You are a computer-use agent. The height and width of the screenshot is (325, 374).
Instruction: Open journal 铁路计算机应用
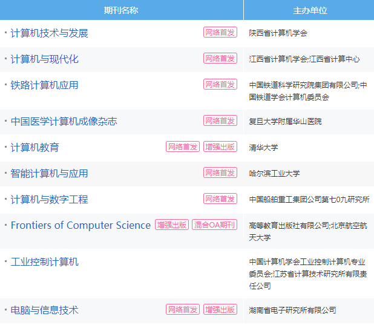(x=45, y=85)
